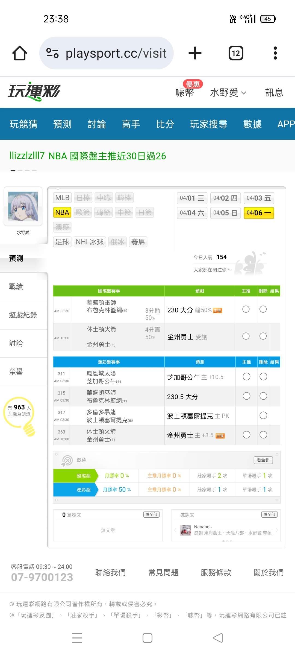Click 看全部 in the 戰績 panel
Screen dimensions: 295x656
[263, 460]
